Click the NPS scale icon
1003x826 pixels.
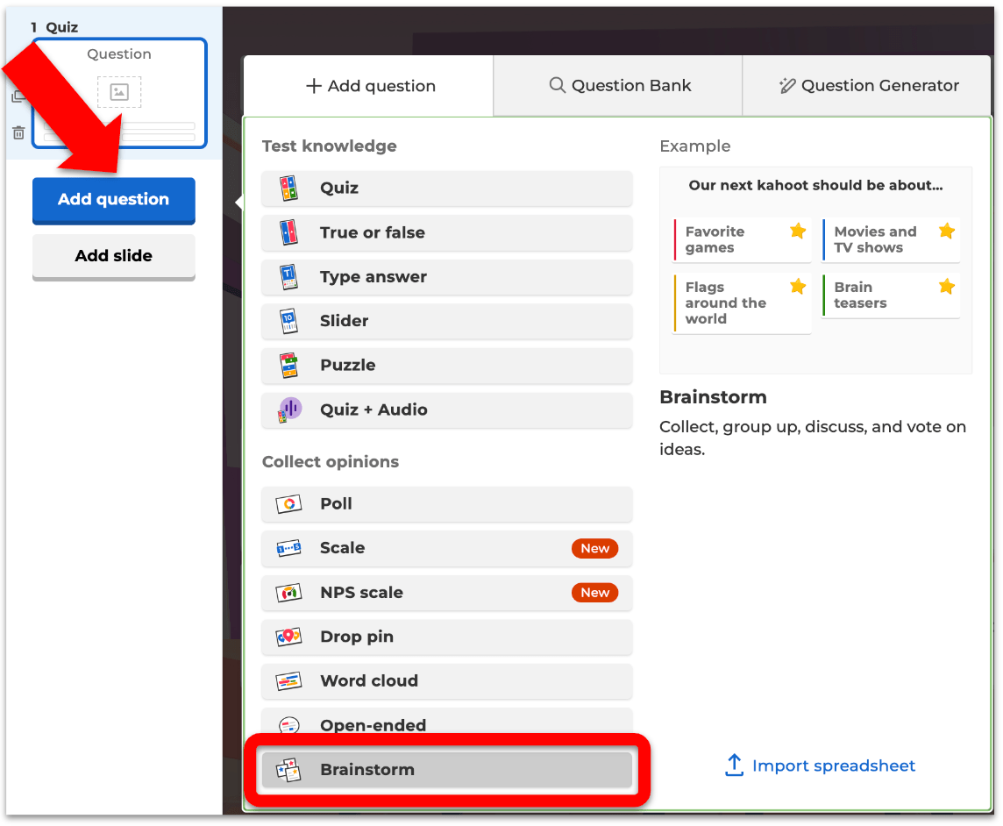pyautogui.click(x=288, y=593)
